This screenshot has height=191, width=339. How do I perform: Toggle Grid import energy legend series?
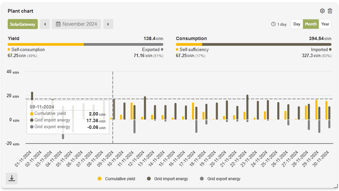[167, 179]
